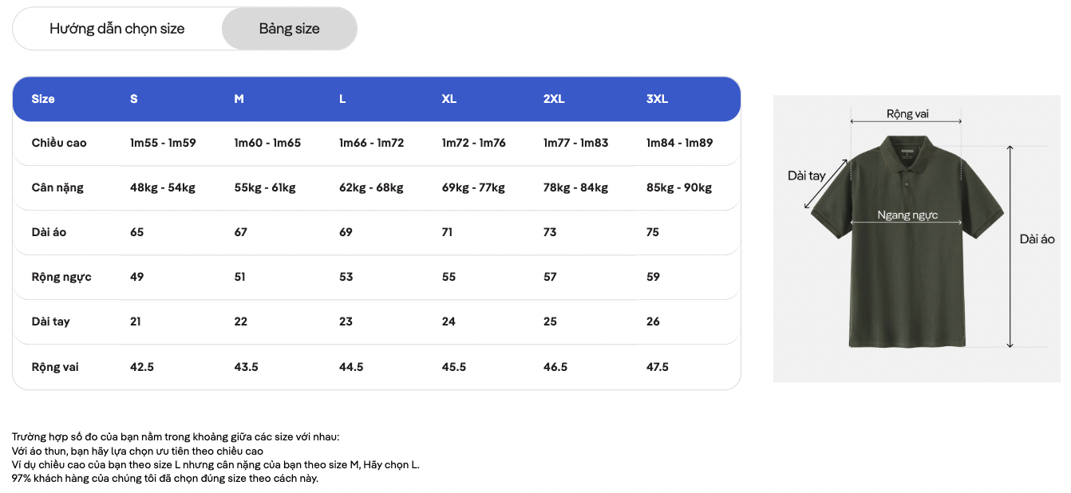The image size is (1071, 493).
Task: Click the Rộng ngực row label
Action: 61,277
